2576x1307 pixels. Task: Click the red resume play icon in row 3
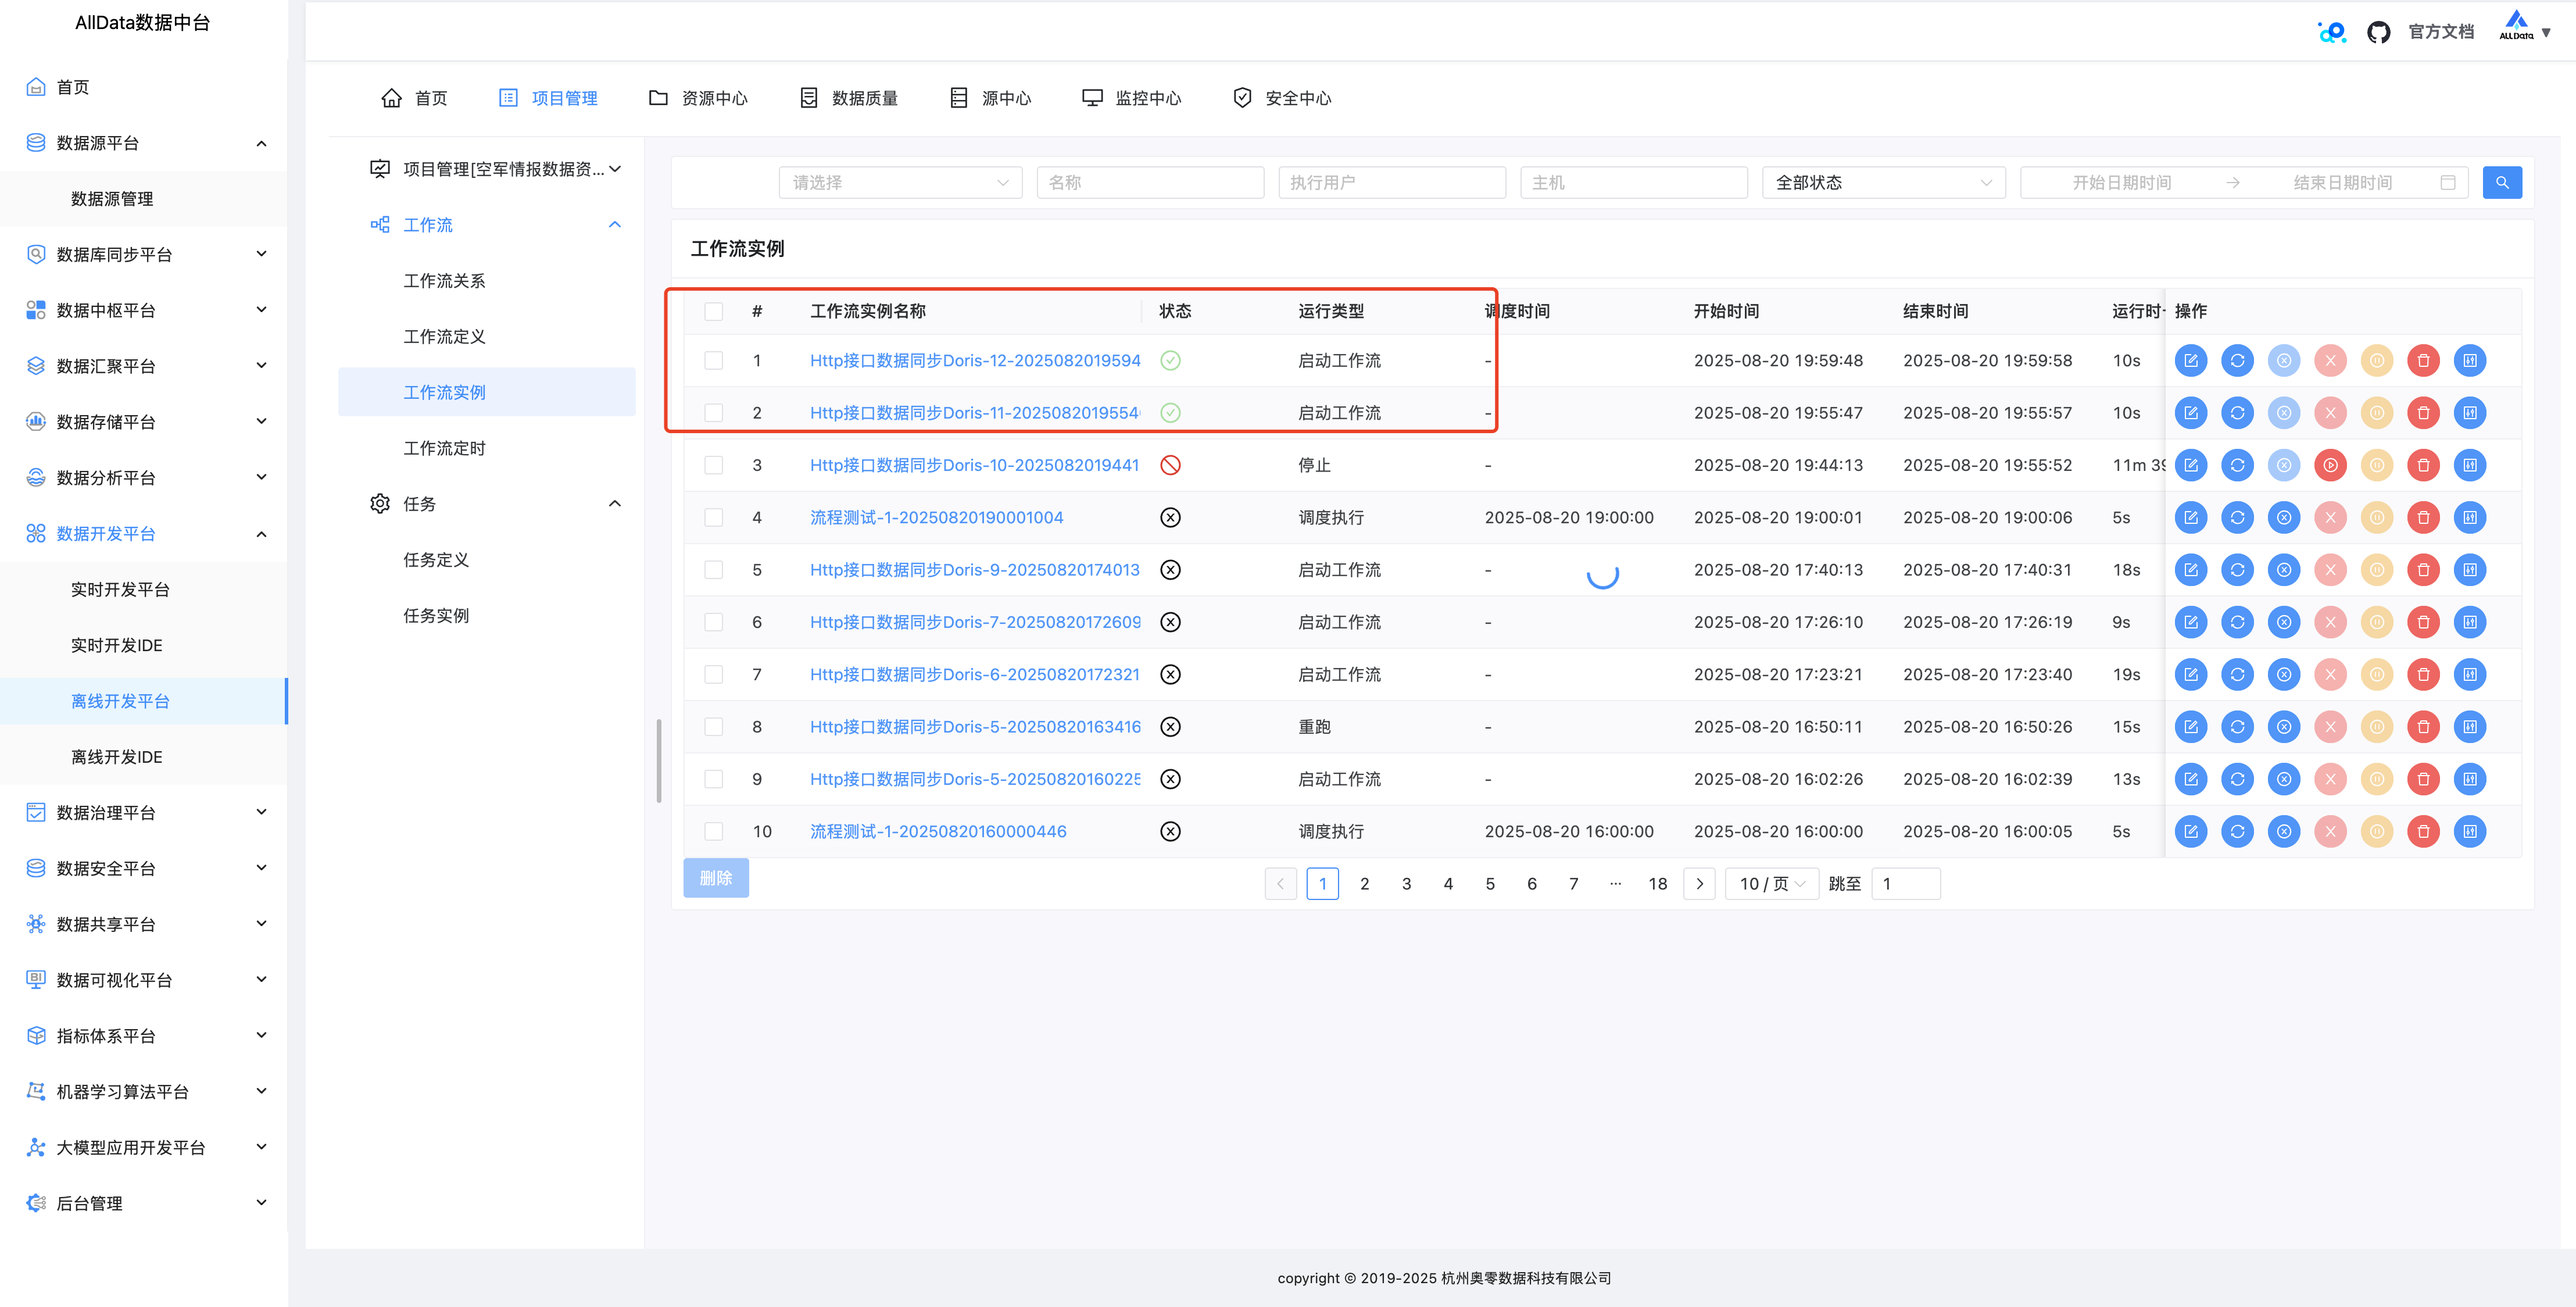[x=2330, y=465]
